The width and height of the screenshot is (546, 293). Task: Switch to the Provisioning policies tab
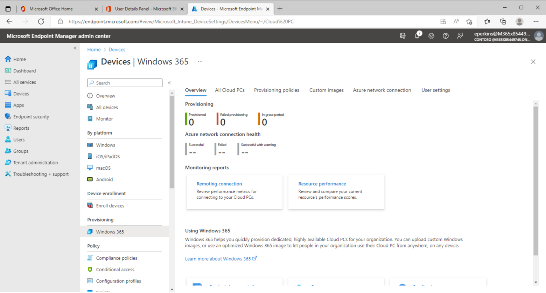click(x=276, y=90)
